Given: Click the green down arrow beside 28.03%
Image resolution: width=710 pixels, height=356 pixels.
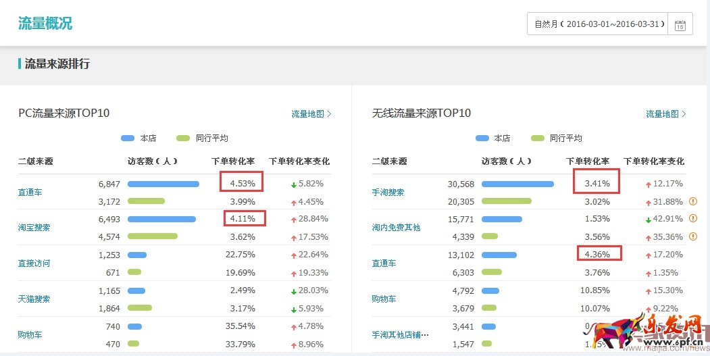Looking at the screenshot, I should click(294, 290).
